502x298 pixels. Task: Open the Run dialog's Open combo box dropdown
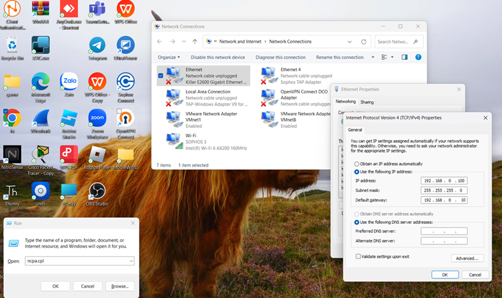130,261
